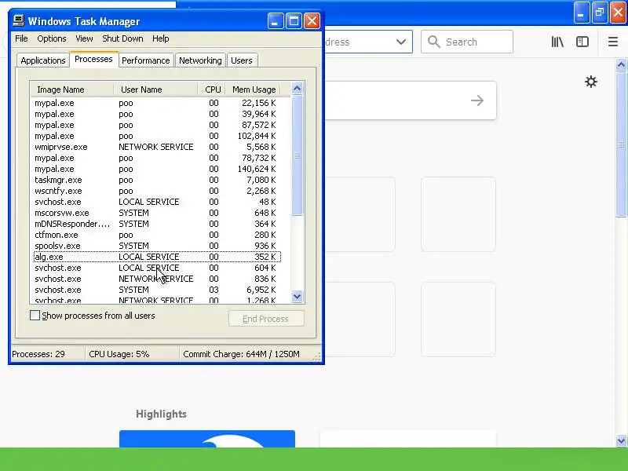The height and width of the screenshot is (471, 628).
Task: Open the Shut Down menu
Action: [122, 38]
